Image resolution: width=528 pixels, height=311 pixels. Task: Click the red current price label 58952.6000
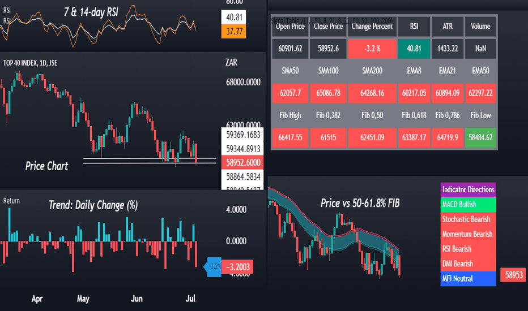[242, 162]
